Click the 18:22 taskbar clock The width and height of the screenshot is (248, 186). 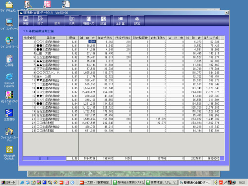[x=242, y=183]
